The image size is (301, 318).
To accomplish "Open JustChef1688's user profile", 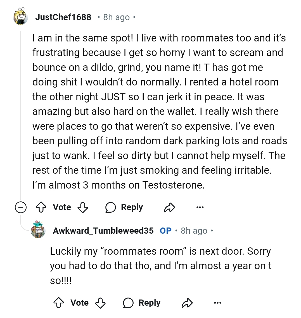I will coord(63,17).
